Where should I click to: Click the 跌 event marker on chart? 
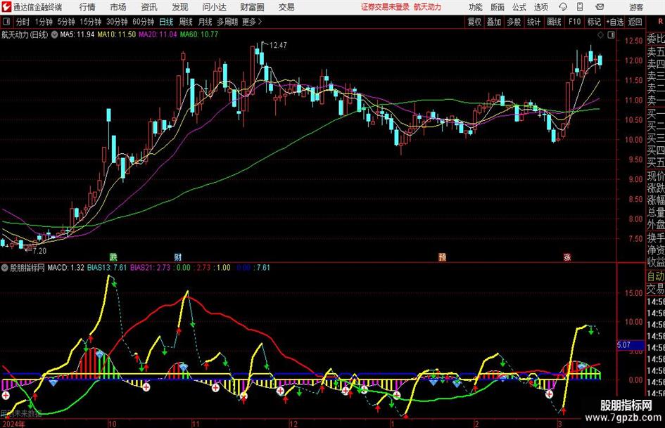point(113,257)
